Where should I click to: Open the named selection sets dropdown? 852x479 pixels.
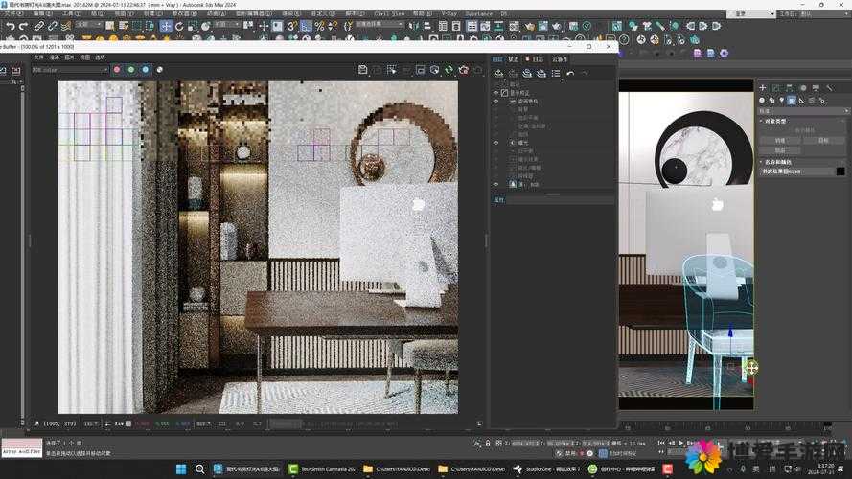(x=380, y=25)
